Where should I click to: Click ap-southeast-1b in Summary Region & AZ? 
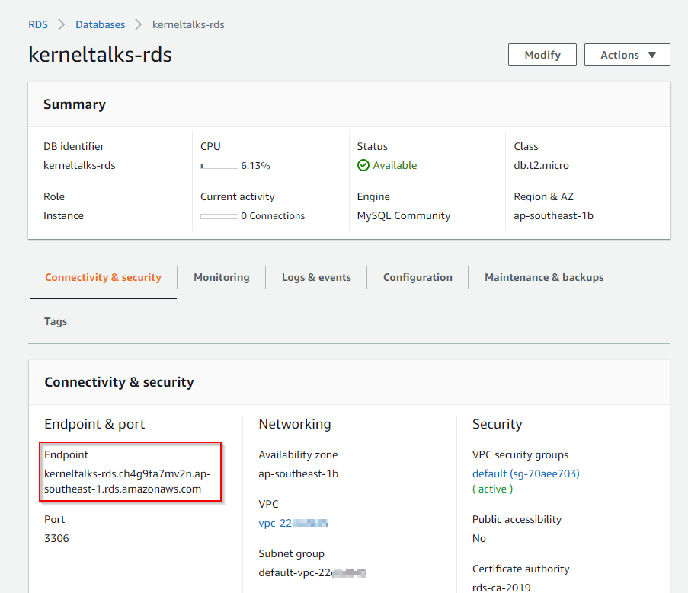553,215
